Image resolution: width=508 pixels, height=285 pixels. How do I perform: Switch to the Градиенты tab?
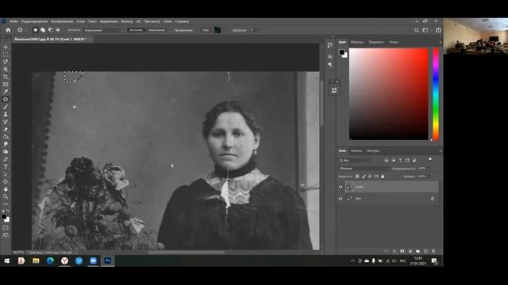click(x=376, y=42)
